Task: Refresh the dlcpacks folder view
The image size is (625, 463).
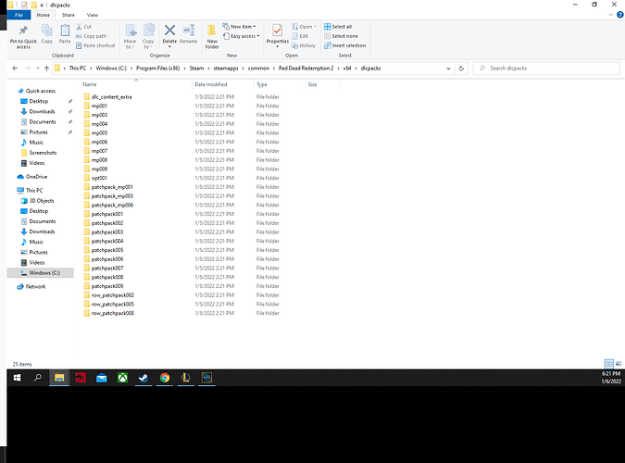Action: pyautogui.click(x=461, y=69)
